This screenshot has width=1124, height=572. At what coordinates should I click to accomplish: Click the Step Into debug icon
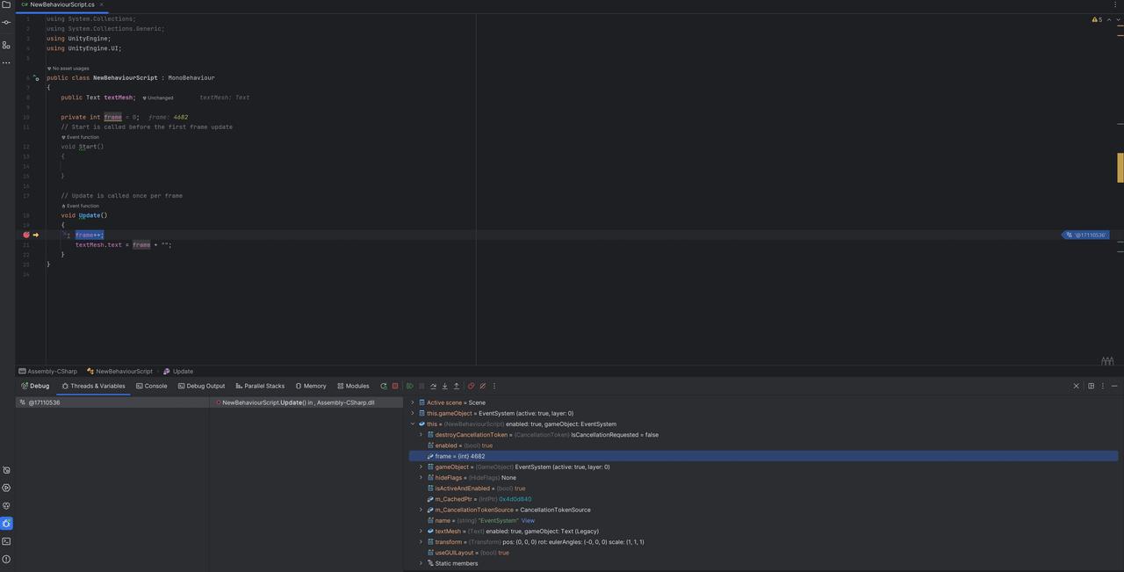click(x=444, y=386)
